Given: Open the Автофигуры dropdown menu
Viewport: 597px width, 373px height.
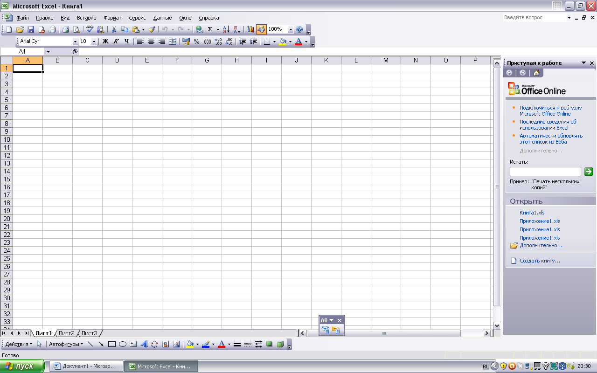Looking at the screenshot, I should (x=66, y=344).
